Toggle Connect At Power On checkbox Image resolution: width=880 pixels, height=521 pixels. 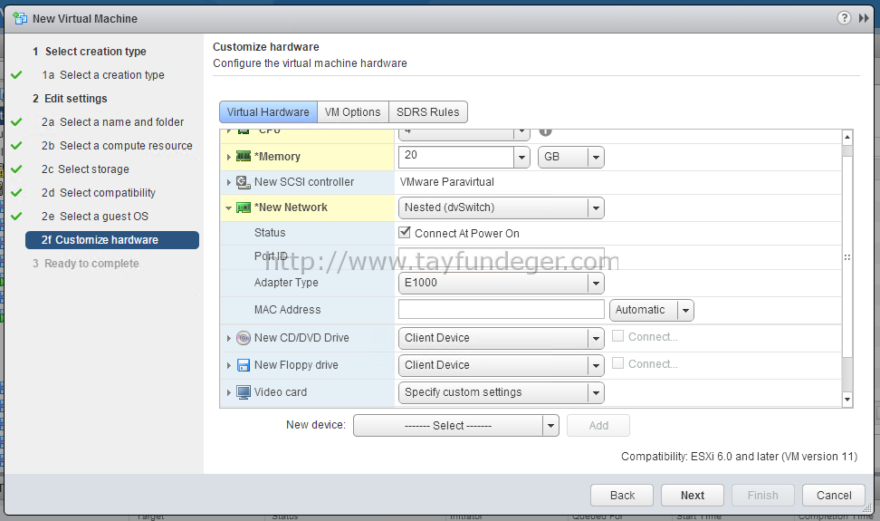(404, 233)
